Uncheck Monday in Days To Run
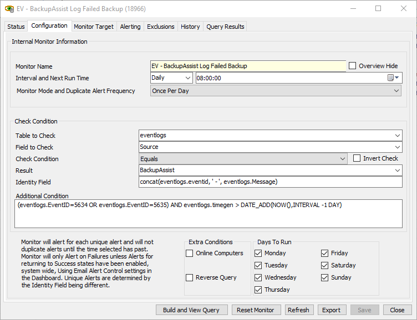 [258, 254]
